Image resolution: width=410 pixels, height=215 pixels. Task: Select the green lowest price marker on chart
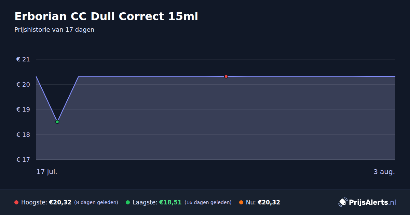(x=57, y=122)
